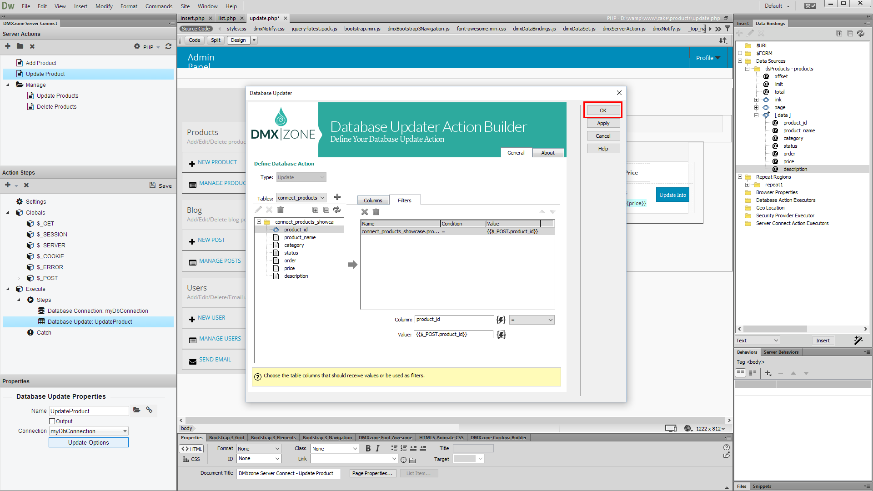The height and width of the screenshot is (491, 873).
Task: Click the Document Title input field
Action: tap(288, 473)
